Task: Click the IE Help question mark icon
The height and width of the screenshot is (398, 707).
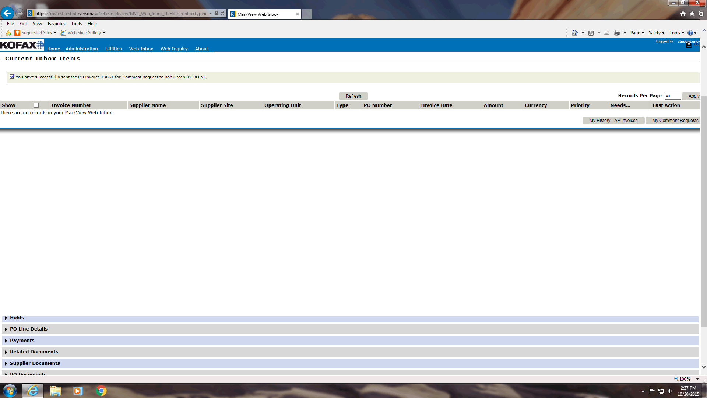Action: tap(690, 33)
